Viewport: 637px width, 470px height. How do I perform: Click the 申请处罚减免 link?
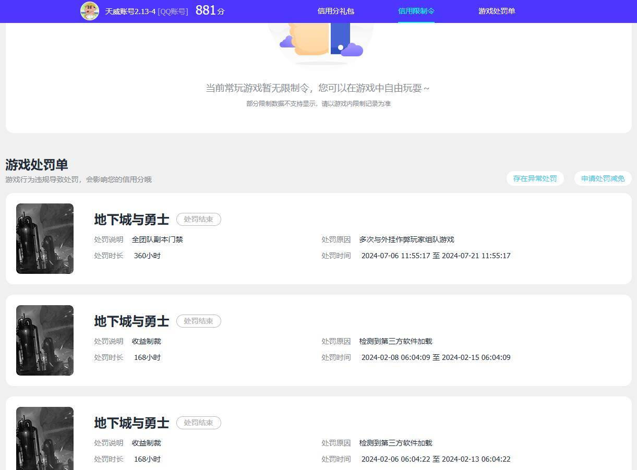point(603,178)
